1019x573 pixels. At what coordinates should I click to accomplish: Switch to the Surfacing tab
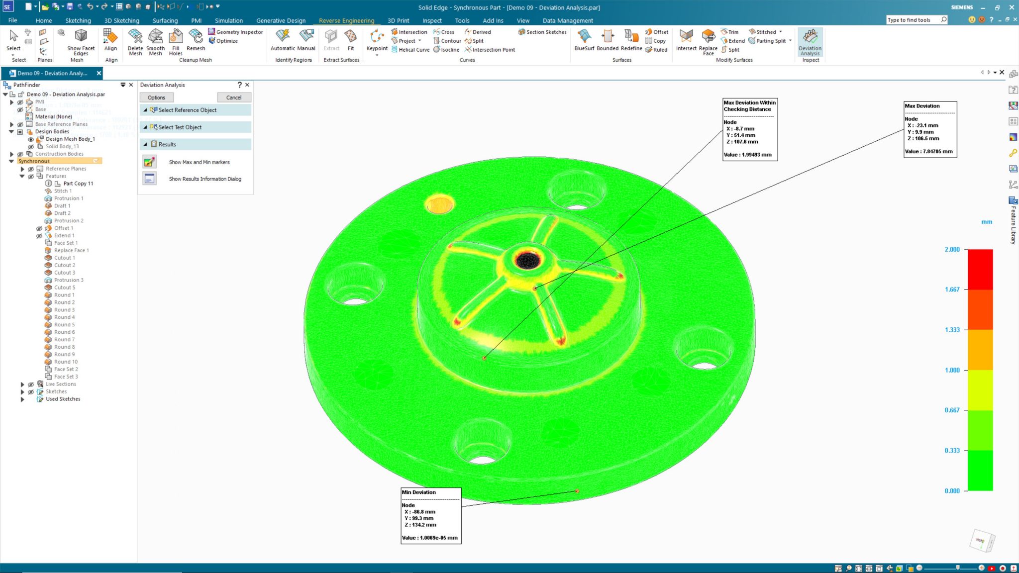(165, 20)
